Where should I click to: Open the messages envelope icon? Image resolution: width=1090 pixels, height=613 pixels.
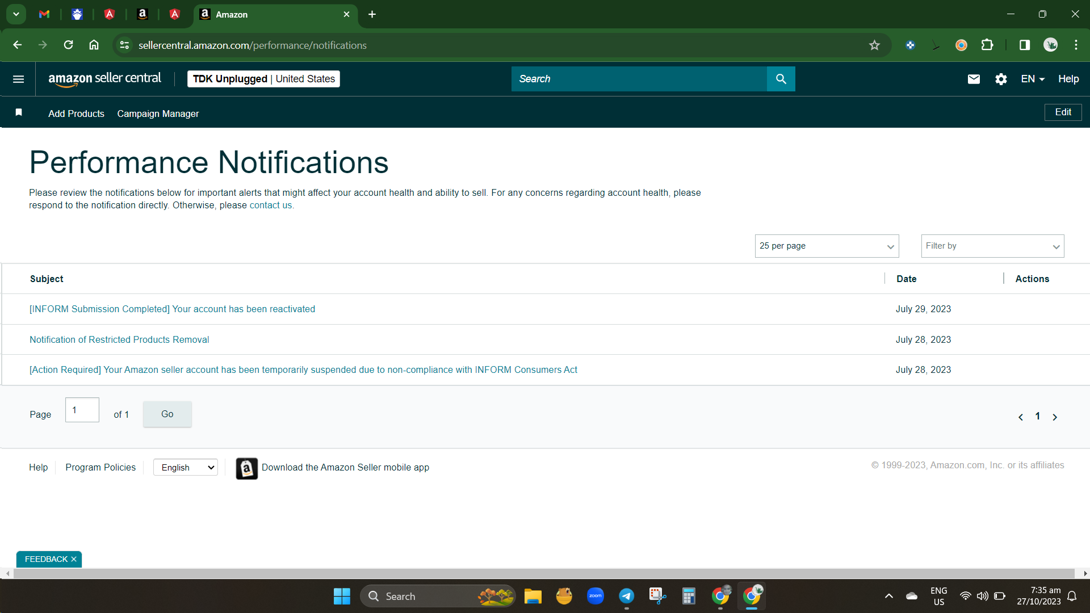(974, 79)
